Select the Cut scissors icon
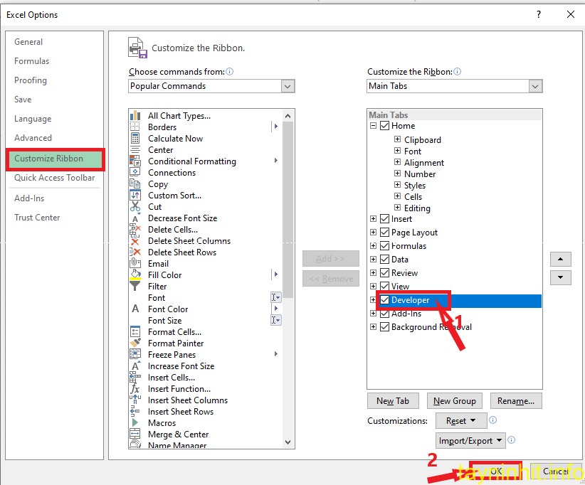The height and width of the screenshot is (485, 585). 135,207
